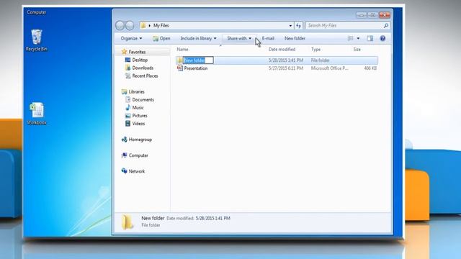Viewport: 461px width, 259px height.
Task: Select the Presentation file name
Action: (x=196, y=68)
